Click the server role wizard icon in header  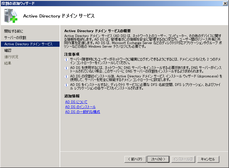(x=11, y=16)
